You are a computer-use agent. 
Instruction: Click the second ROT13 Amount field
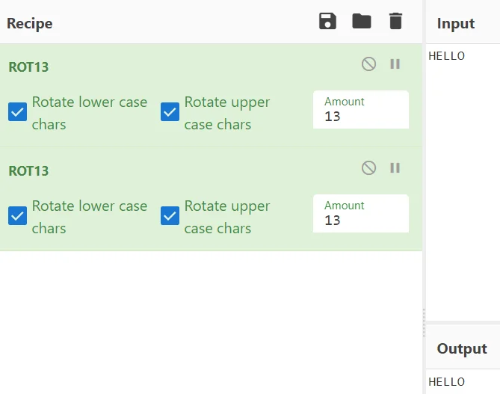point(361,221)
